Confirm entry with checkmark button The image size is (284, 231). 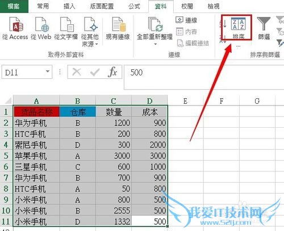(95, 72)
